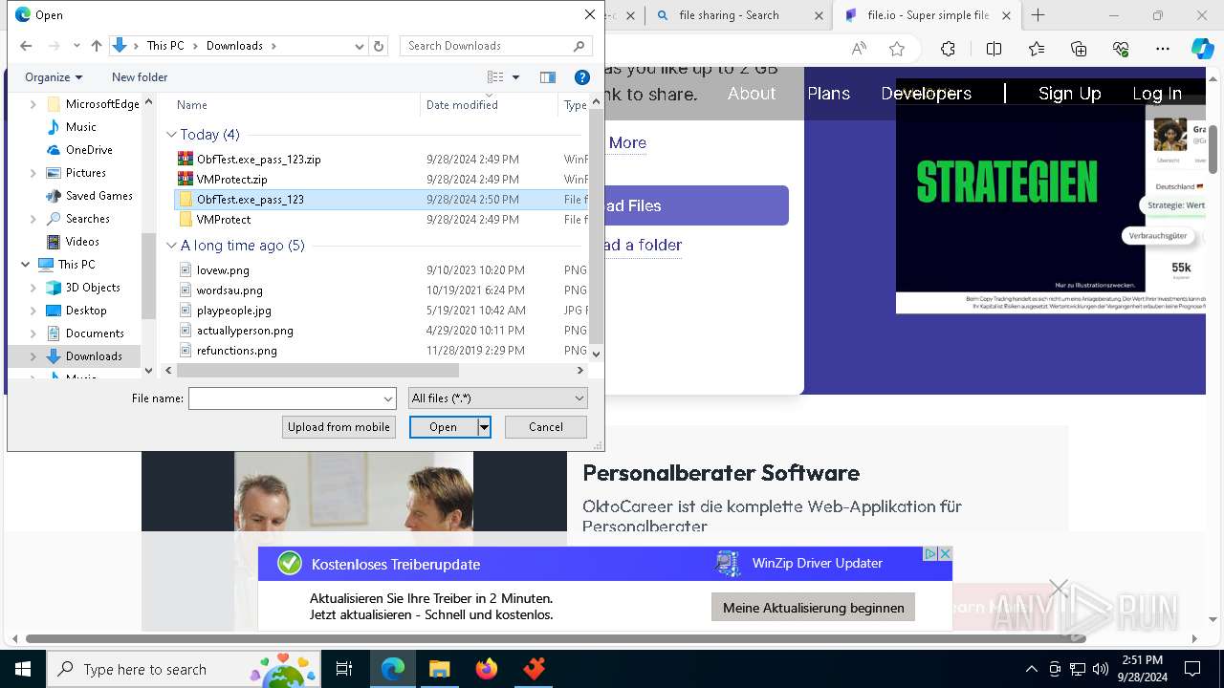Click the up-one-level arrow in Open dialog
This screenshot has width=1224, height=688.
97,46
